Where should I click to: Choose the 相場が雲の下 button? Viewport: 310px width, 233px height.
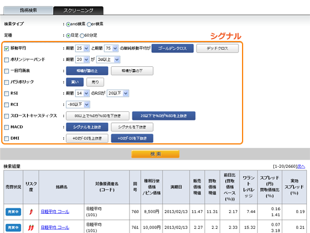click(x=132, y=71)
